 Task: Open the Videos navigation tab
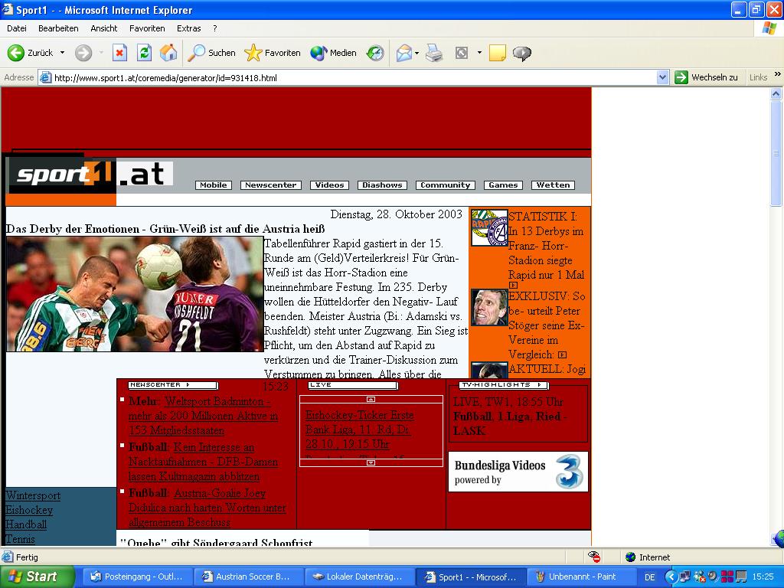pyautogui.click(x=329, y=185)
